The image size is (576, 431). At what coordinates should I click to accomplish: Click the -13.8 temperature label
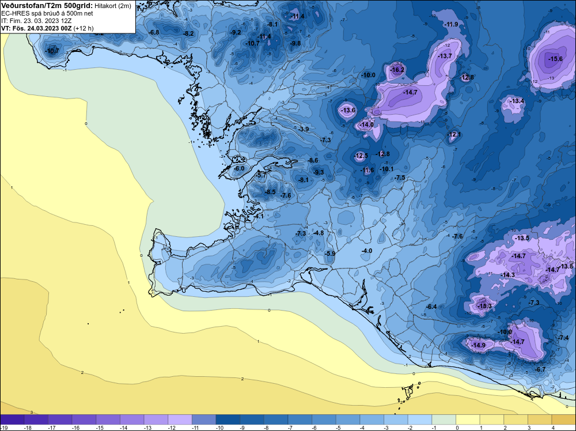click(566, 266)
